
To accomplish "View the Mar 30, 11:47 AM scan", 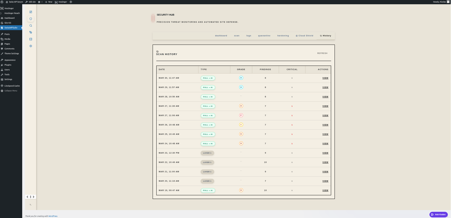I will [x=325, y=78].
